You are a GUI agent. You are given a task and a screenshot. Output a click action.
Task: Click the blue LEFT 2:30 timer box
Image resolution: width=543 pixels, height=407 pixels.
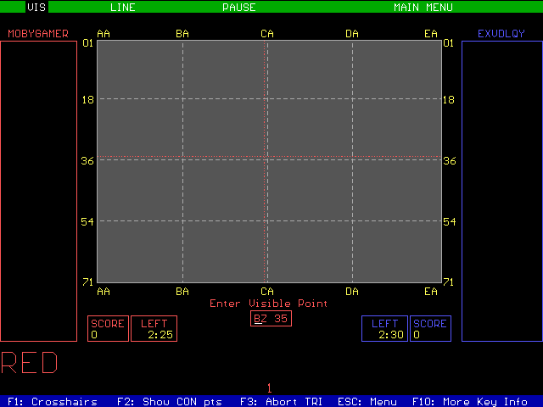click(384, 328)
